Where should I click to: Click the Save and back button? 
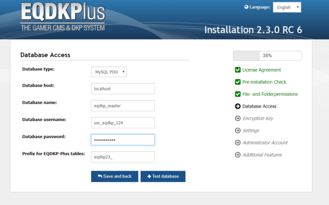click(x=115, y=176)
